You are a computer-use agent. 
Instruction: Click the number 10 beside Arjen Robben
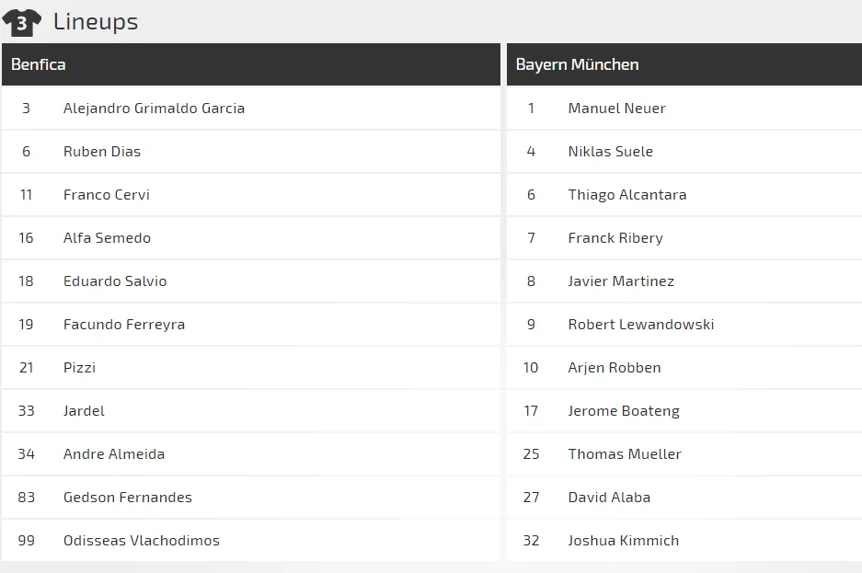tap(531, 367)
